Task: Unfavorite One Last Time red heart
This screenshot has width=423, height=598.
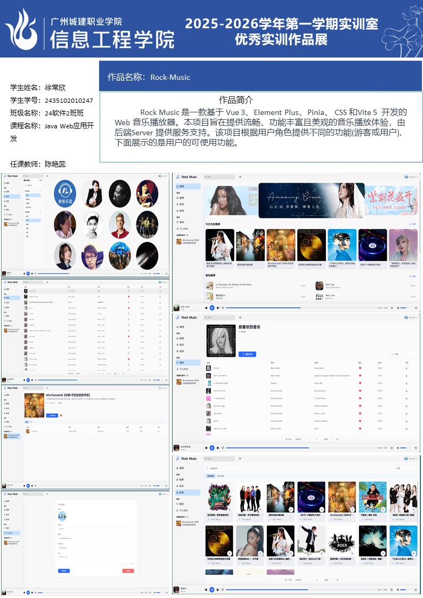Action: pyautogui.click(x=360, y=390)
